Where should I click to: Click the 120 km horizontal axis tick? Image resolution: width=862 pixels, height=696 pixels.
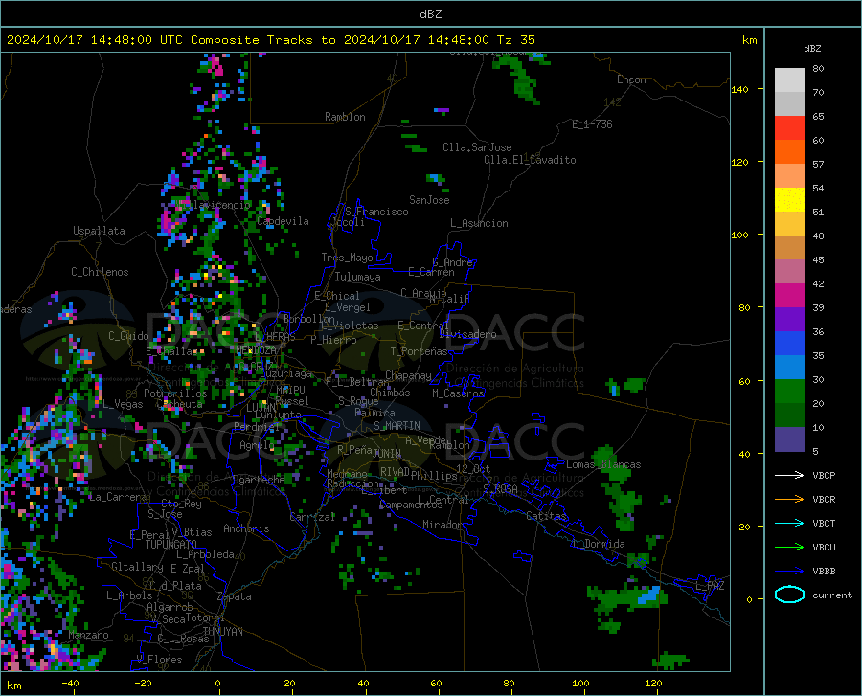pos(653,684)
